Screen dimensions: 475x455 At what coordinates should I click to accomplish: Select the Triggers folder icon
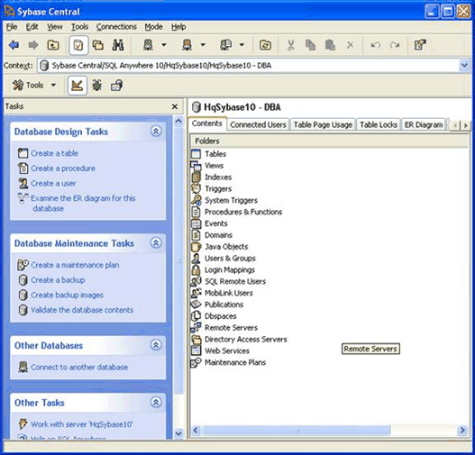pos(196,188)
